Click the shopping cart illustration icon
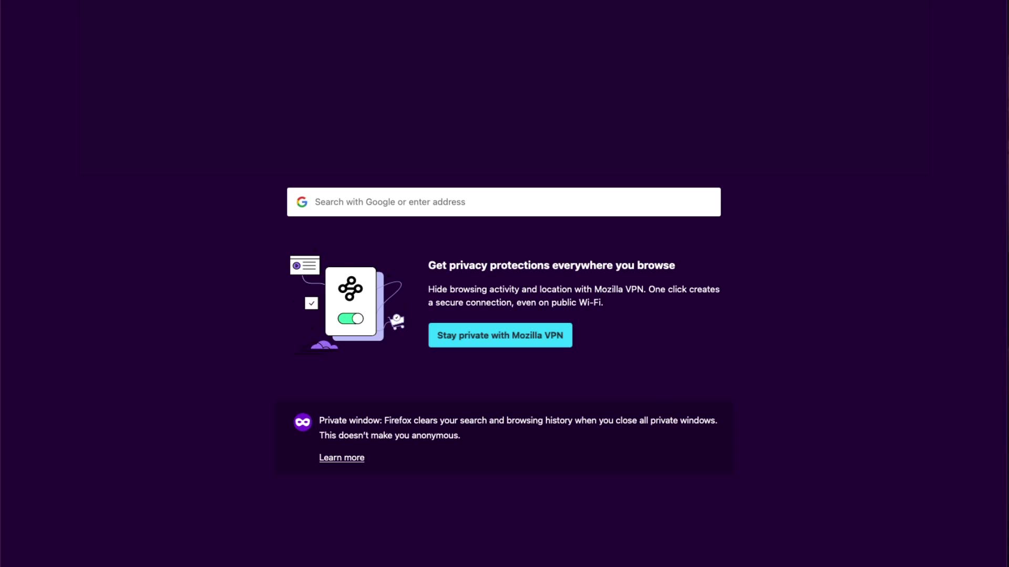The width and height of the screenshot is (1009, 567). [397, 322]
